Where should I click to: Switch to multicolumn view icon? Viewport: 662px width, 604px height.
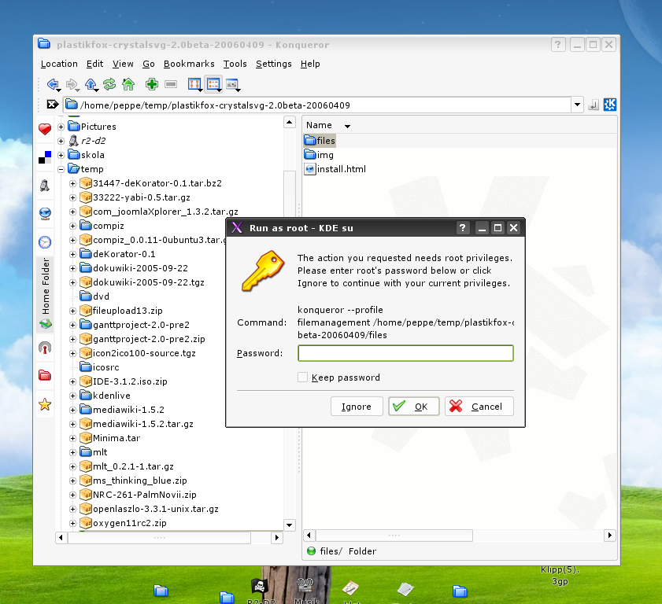click(194, 84)
